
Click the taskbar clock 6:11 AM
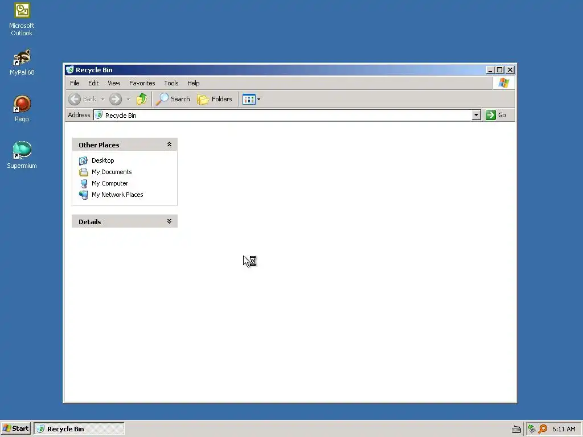point(564,429)
